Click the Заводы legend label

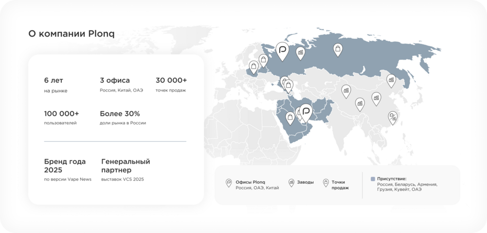[305, 182]
